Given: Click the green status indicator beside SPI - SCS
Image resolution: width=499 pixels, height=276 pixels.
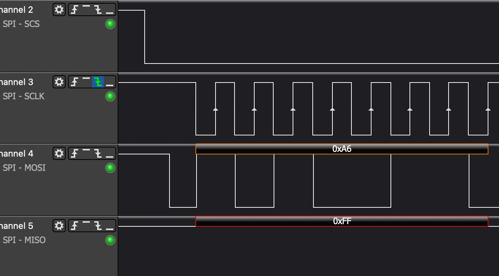Looking at the screenshot, I should pyautogui.click(x=110, y=24).
